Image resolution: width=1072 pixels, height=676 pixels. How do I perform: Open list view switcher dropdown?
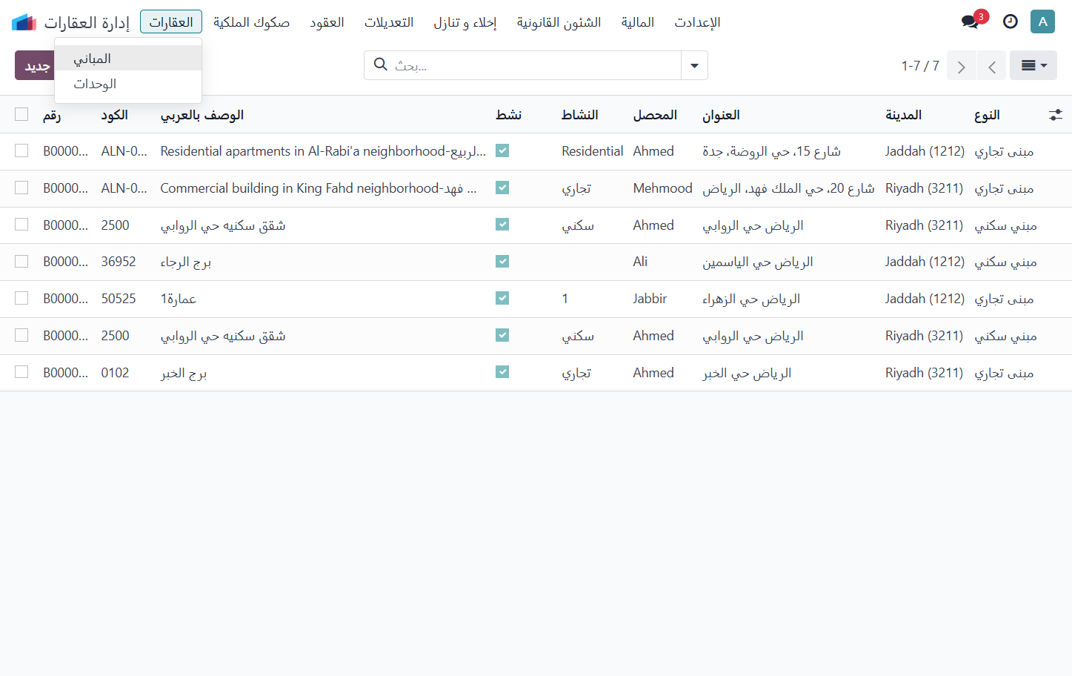(1033, 65)
